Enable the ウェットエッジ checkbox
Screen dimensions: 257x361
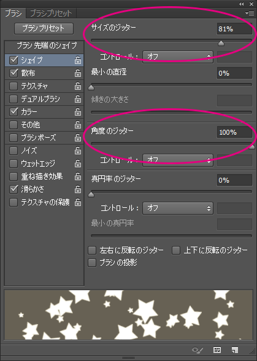pyautogui.click(x=13, y=163)
